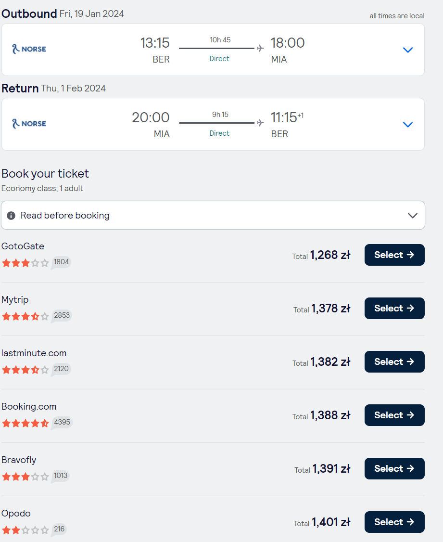Click the Opodo star rating
Screen dimensions: 443x542
click(25, 530)
